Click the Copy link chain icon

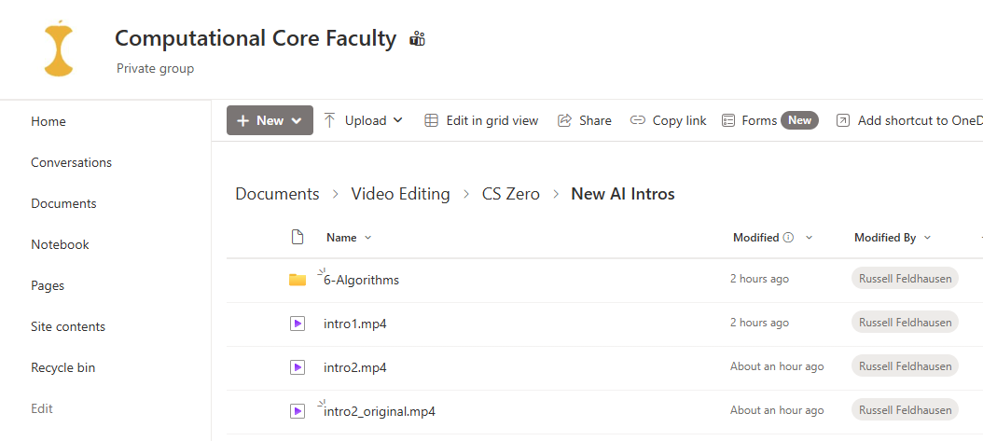coord(638,120)
